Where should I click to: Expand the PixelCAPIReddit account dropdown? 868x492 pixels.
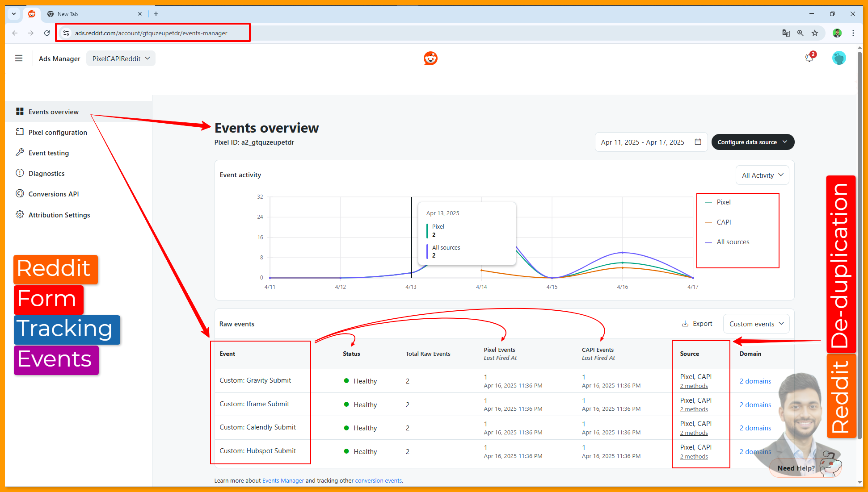(121, 58)
